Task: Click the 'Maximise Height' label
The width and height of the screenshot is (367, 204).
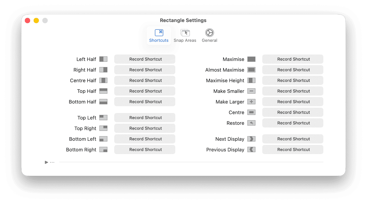Action: tap(225, 80)
